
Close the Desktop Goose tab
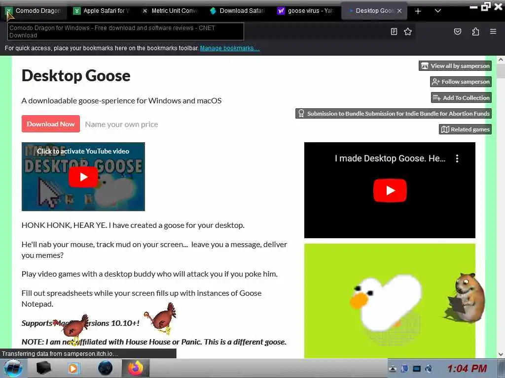(399, 11)
